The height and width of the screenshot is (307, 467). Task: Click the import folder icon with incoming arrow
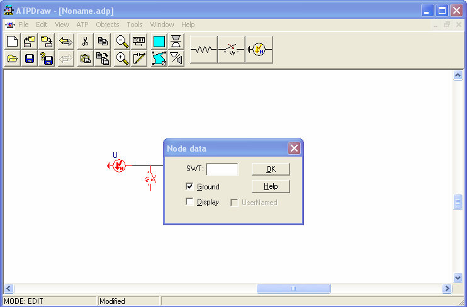coord(30,41)
